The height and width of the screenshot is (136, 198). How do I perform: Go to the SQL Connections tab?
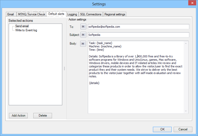[x=91, y=14]
